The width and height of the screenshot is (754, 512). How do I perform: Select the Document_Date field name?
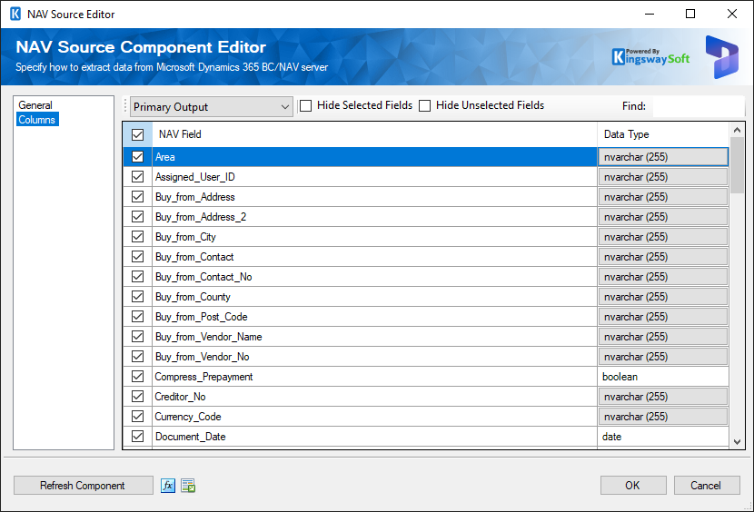[374, 437]
